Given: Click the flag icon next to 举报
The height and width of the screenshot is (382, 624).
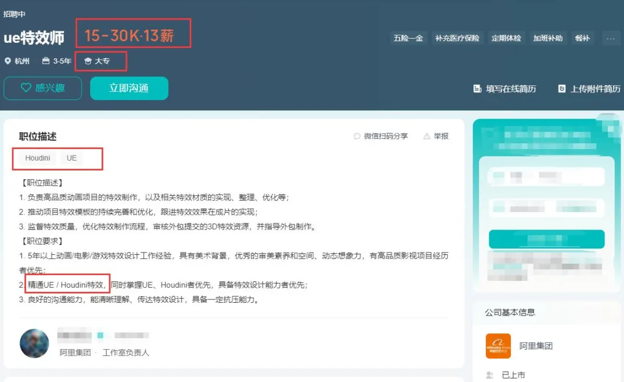Looking at the screenshot, I should (x=426, y=136).
